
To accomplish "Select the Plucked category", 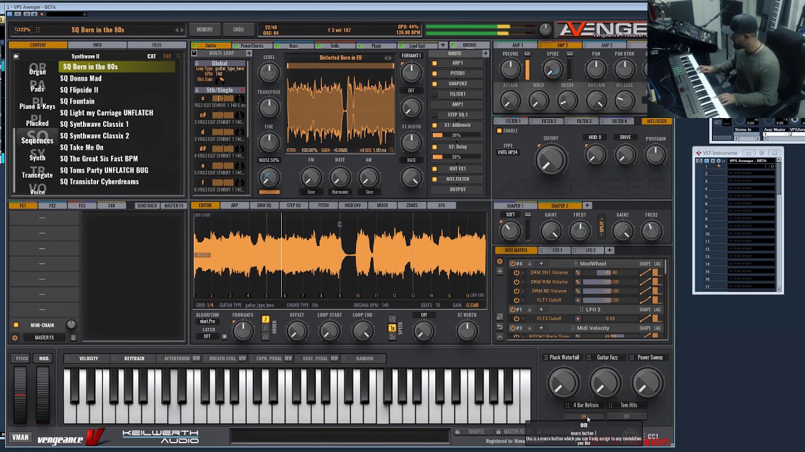I will click(x=37, y=124).
